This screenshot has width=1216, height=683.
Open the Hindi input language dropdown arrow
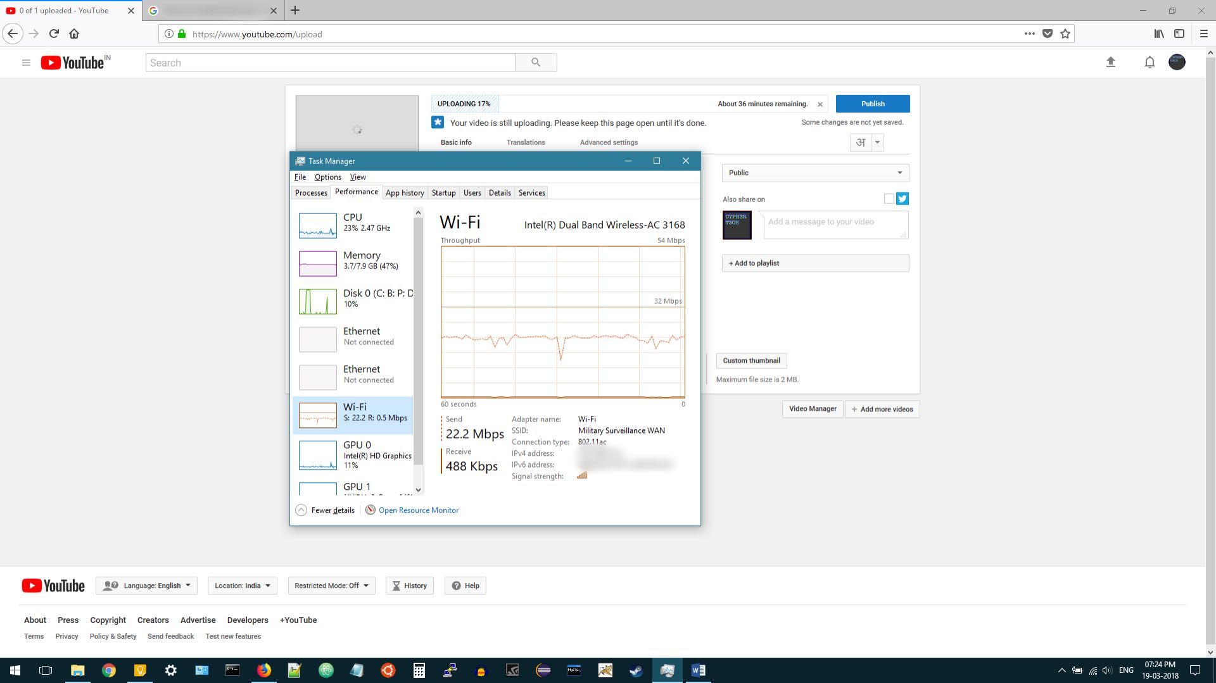(x=877, y=142)
